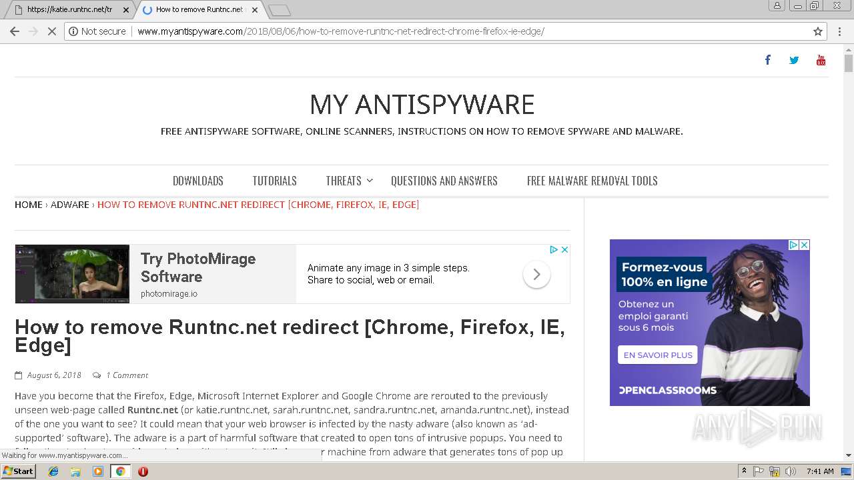
Task: Click the current breadcrumb HOW TO REMOVE RUNTNC.NET
Action: pos(258,205)
